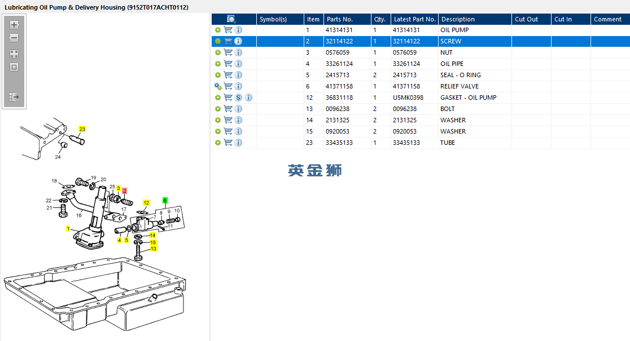The image size is (630, 341).
Task: Add OIL PIPE 33261124 to the cart
Action: [x=228, y=63]
